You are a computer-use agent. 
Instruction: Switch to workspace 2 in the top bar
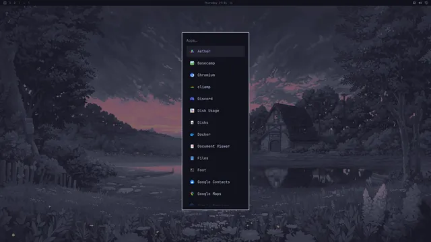point(15,3)
